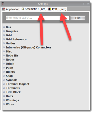Screen dimensions: 94x114
Task: Click the Find button
Action: (78, 18)
